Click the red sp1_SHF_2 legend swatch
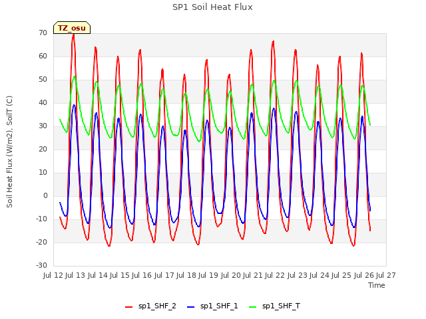This screenshot has width=426, height=319. coord(128,306)
